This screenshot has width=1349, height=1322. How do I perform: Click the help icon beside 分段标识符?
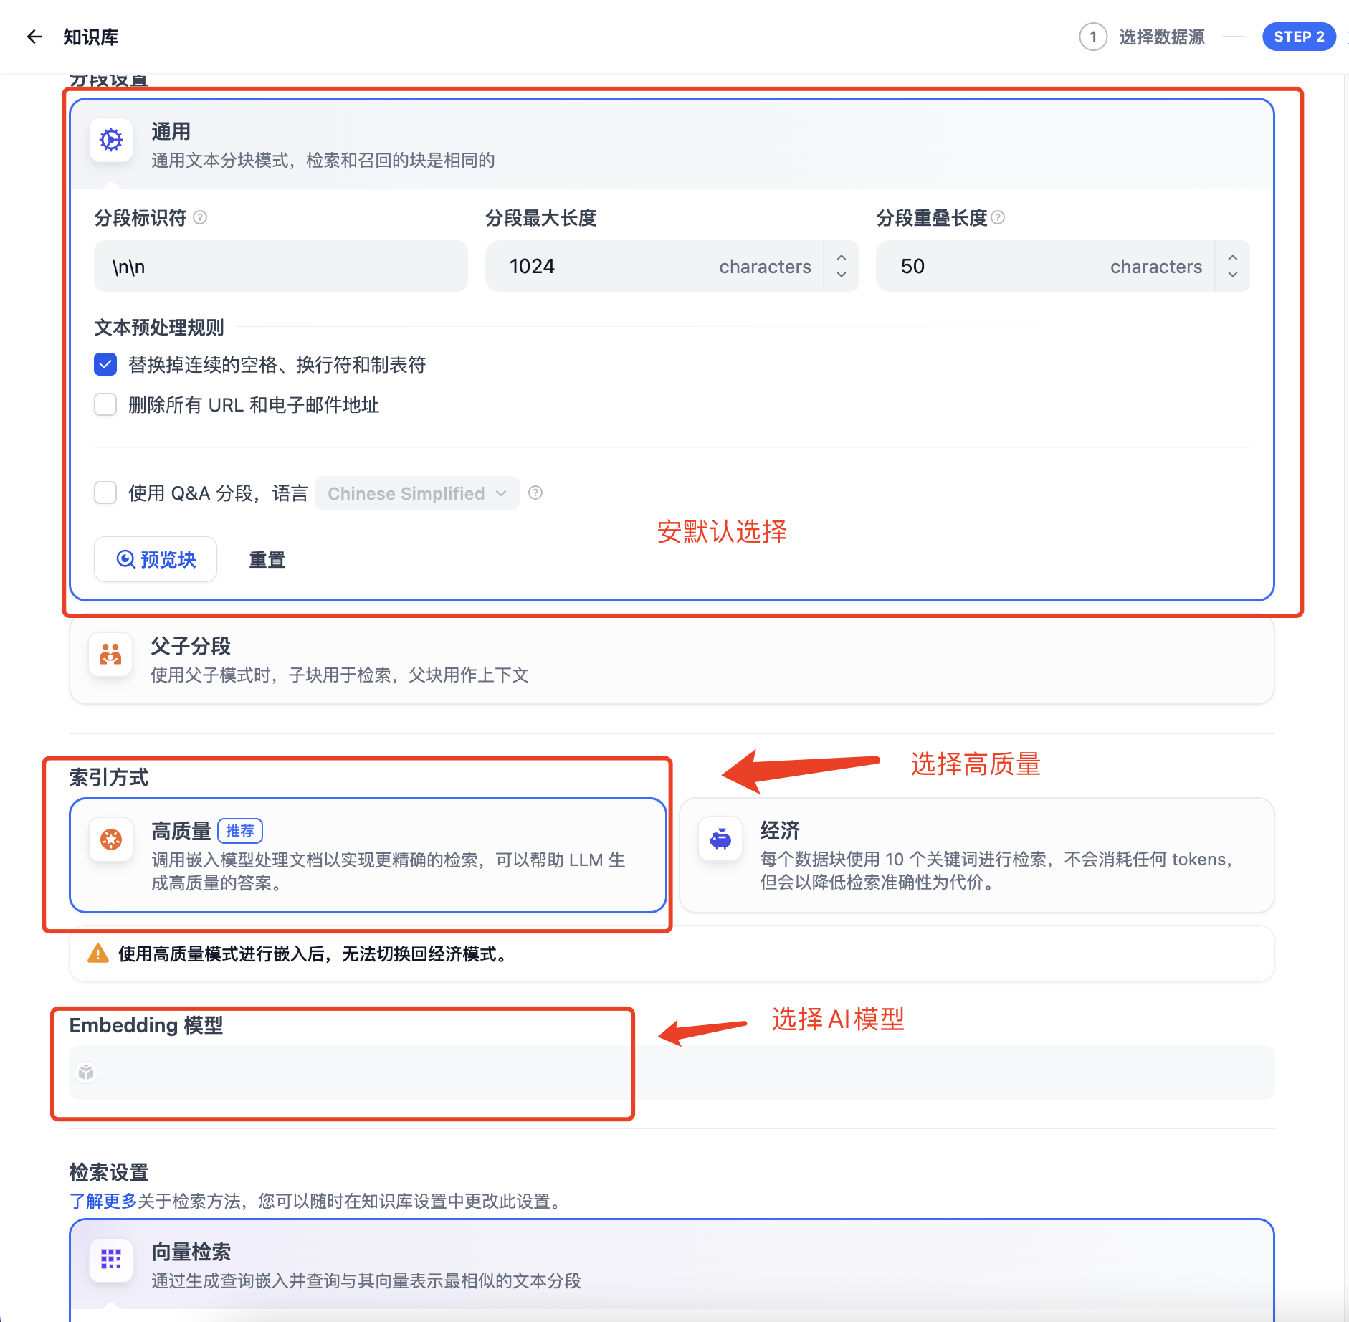click(201, 217)
